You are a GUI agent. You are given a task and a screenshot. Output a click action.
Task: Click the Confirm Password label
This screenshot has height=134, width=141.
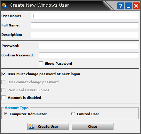click(18, 55)
